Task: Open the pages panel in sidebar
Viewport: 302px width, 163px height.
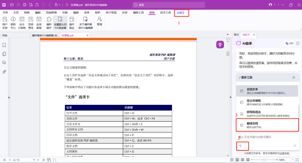Action: [x=4, y=54]
